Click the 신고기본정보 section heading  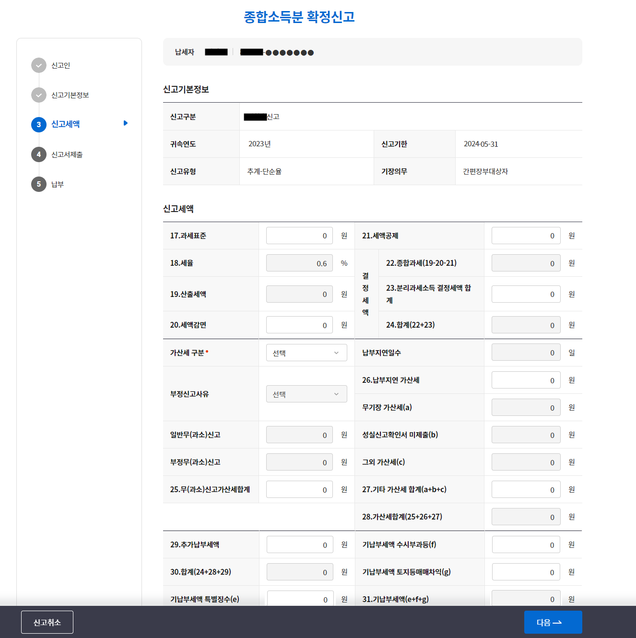pyautogui.click(x=186, y=89)
